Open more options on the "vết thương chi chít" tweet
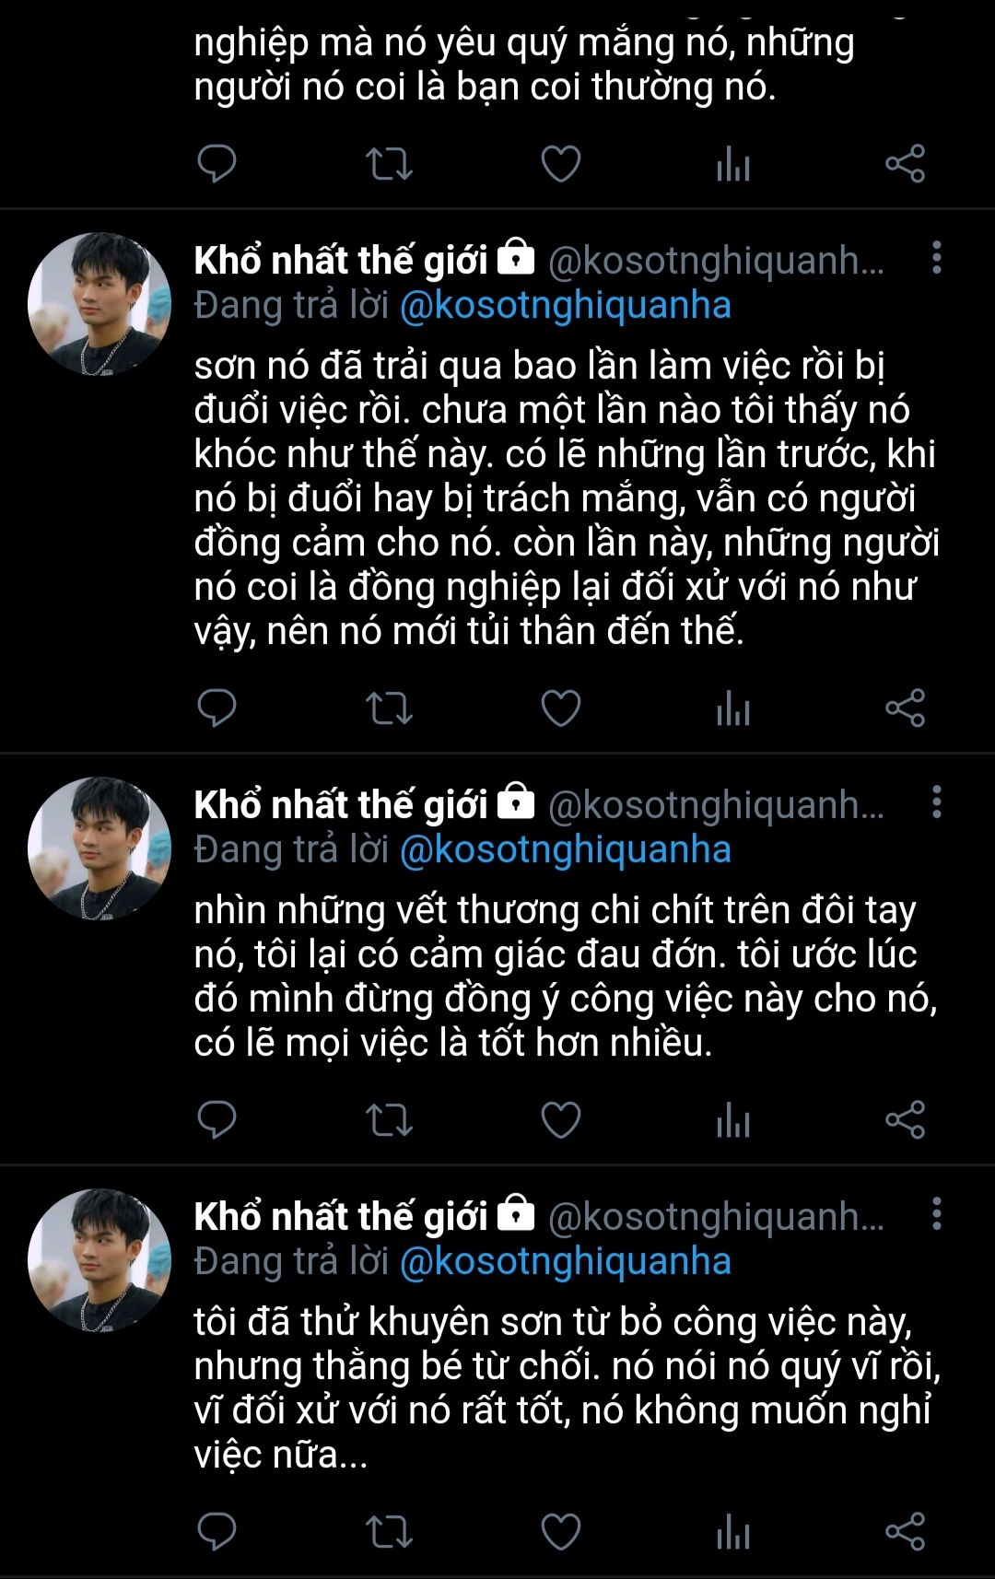995x1579 pixels. (936, 803)
